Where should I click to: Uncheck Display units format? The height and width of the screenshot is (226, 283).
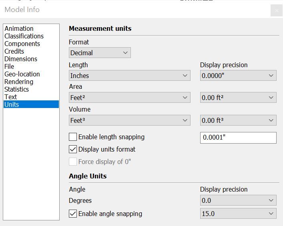click(x=73, y=149)
